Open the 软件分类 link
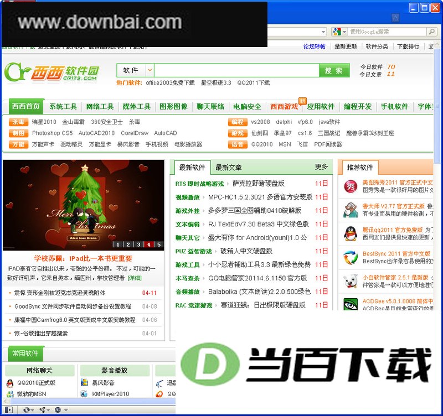The height and width of the screenshot is (416, 443). coord(377,46)
